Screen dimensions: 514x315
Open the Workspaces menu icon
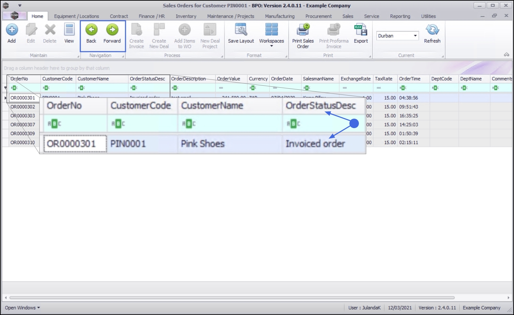pos(271,30)
